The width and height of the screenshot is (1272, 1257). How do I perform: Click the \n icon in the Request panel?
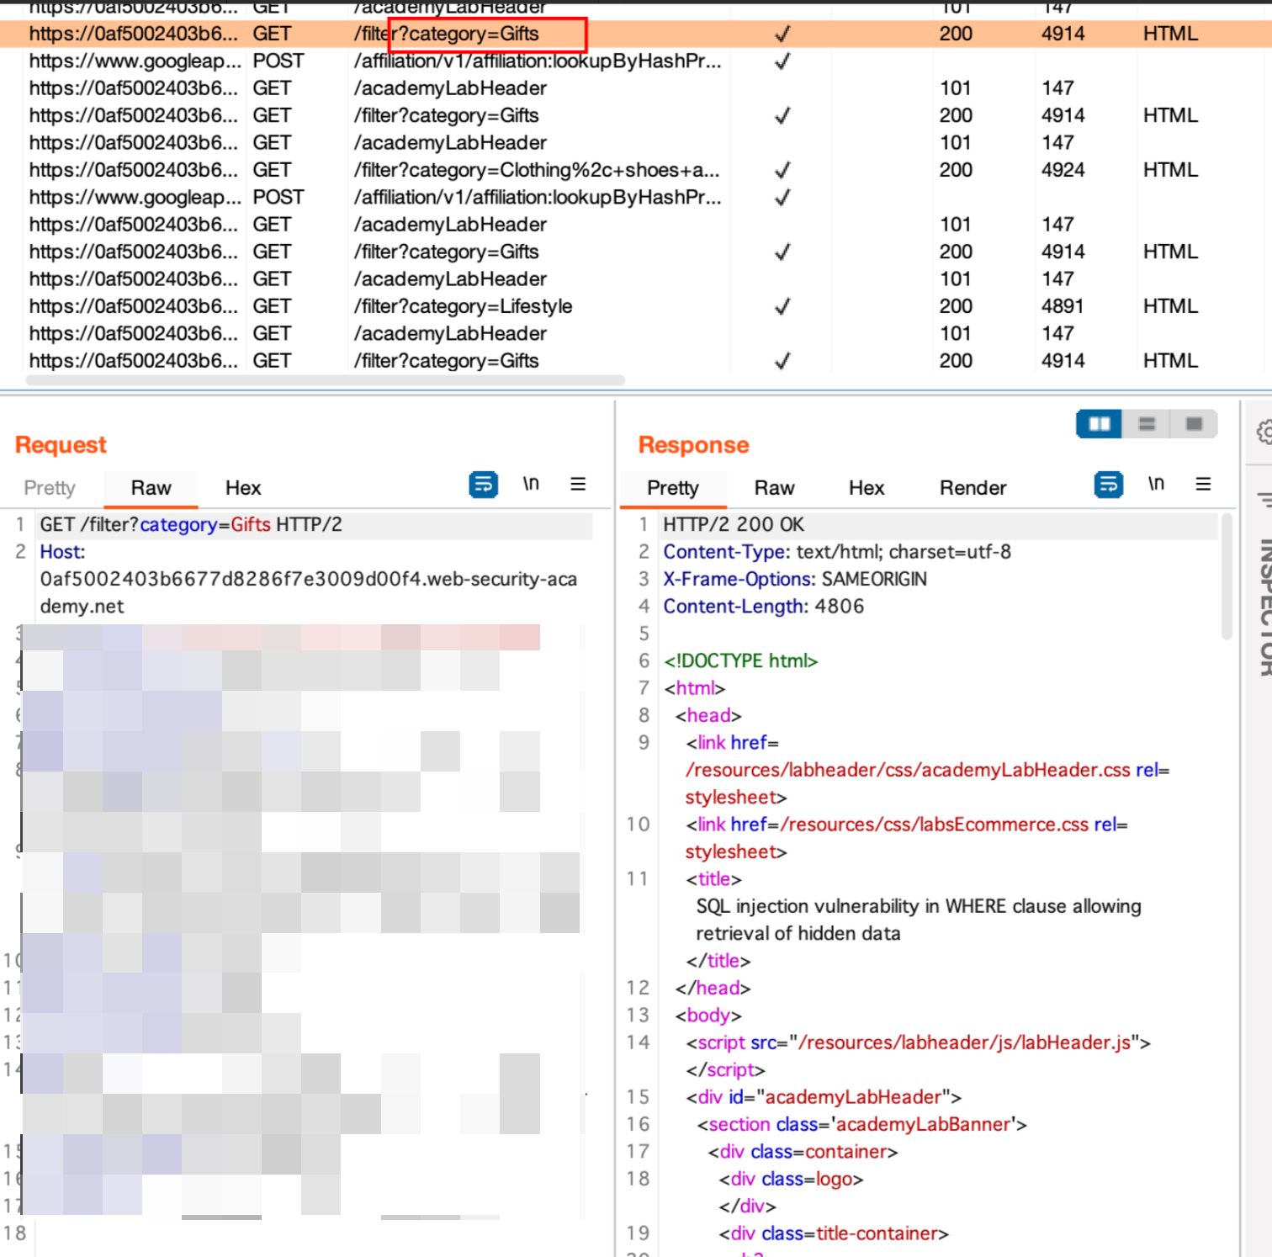pos(531,484)
